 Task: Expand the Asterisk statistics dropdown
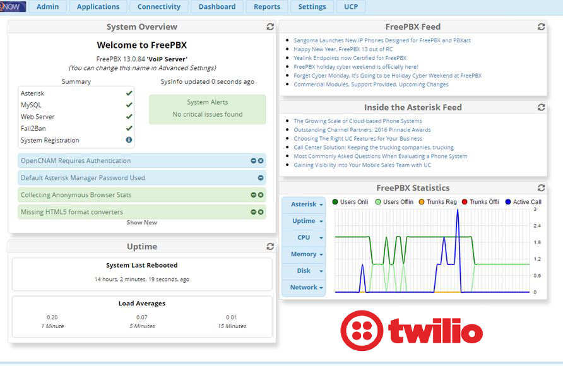(x=304, y=204)
